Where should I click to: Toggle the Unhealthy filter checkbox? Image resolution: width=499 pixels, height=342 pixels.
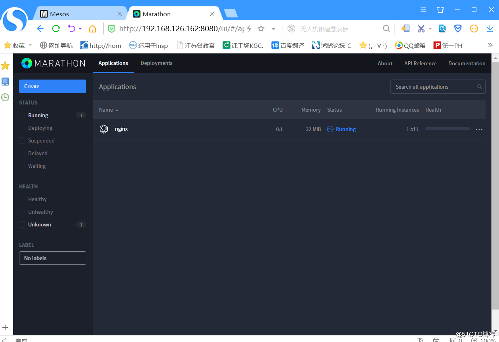[x=22, y=212]
